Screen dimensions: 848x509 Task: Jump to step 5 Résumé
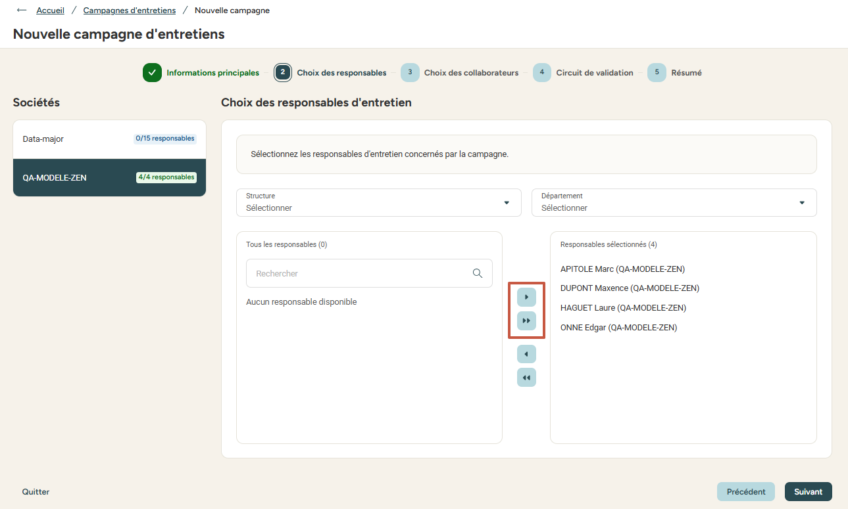[x=675, y=73]
